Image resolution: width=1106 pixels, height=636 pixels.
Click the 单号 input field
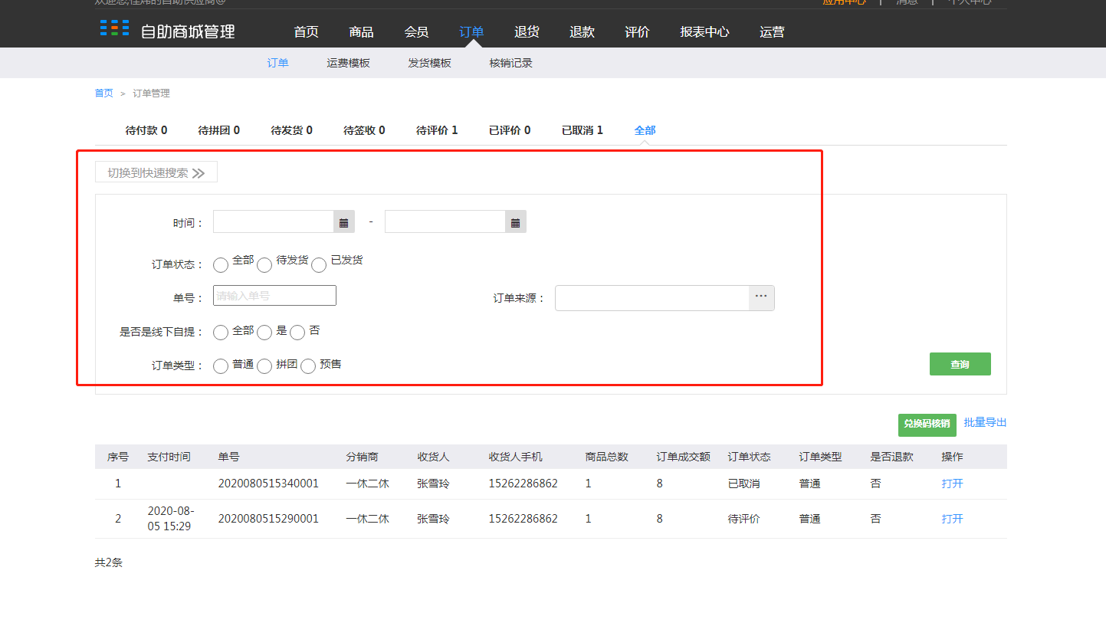click(x=274, y=296)
